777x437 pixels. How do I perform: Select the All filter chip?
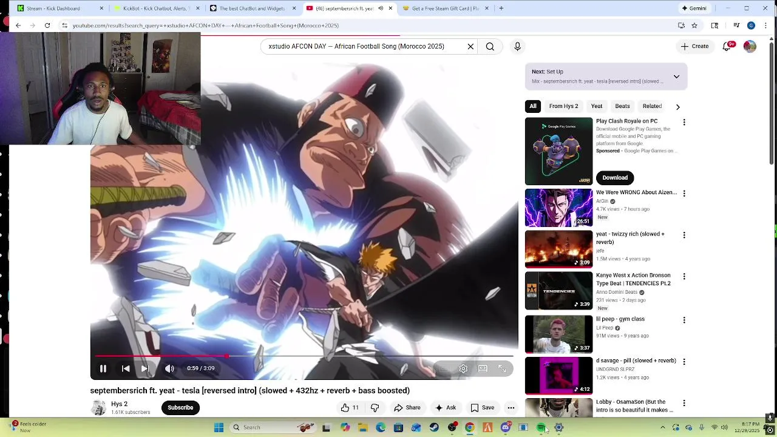click(532, 106)
